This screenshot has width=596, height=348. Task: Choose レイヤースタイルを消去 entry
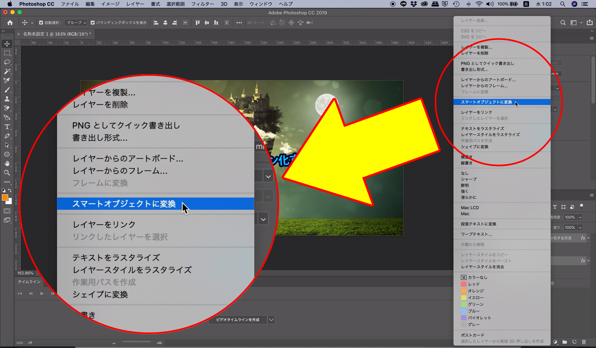pyautogui.click(x=502, y=267)
